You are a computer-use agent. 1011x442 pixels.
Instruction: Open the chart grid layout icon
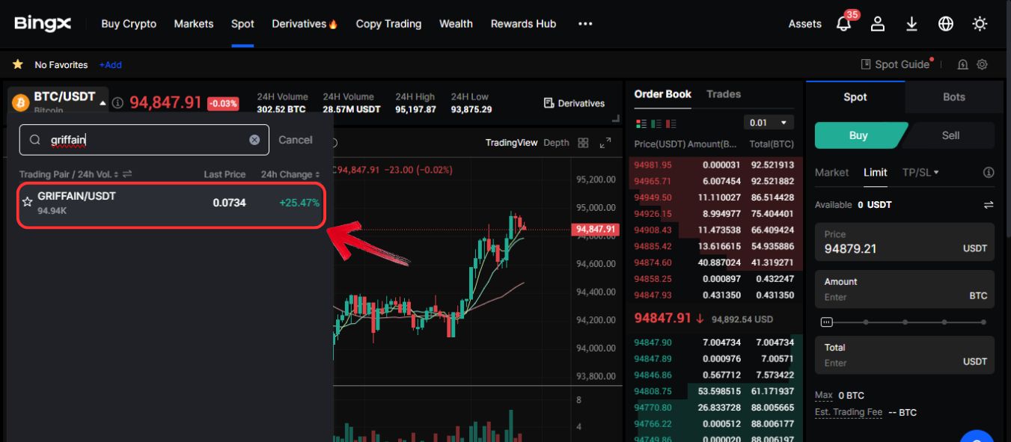pos(584,143)
